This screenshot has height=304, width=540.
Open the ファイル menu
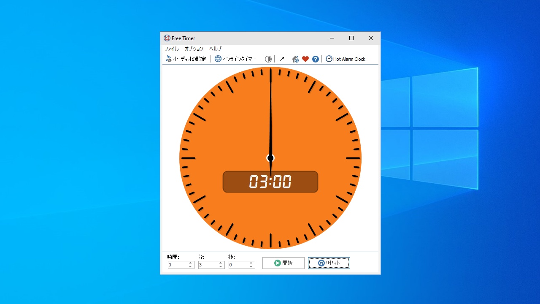172,49
